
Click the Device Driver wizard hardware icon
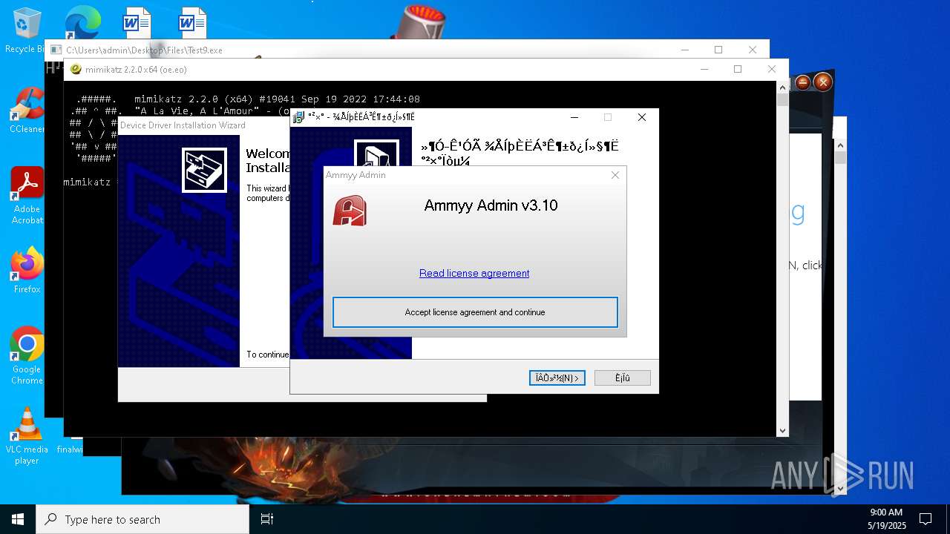pos(204,170)
